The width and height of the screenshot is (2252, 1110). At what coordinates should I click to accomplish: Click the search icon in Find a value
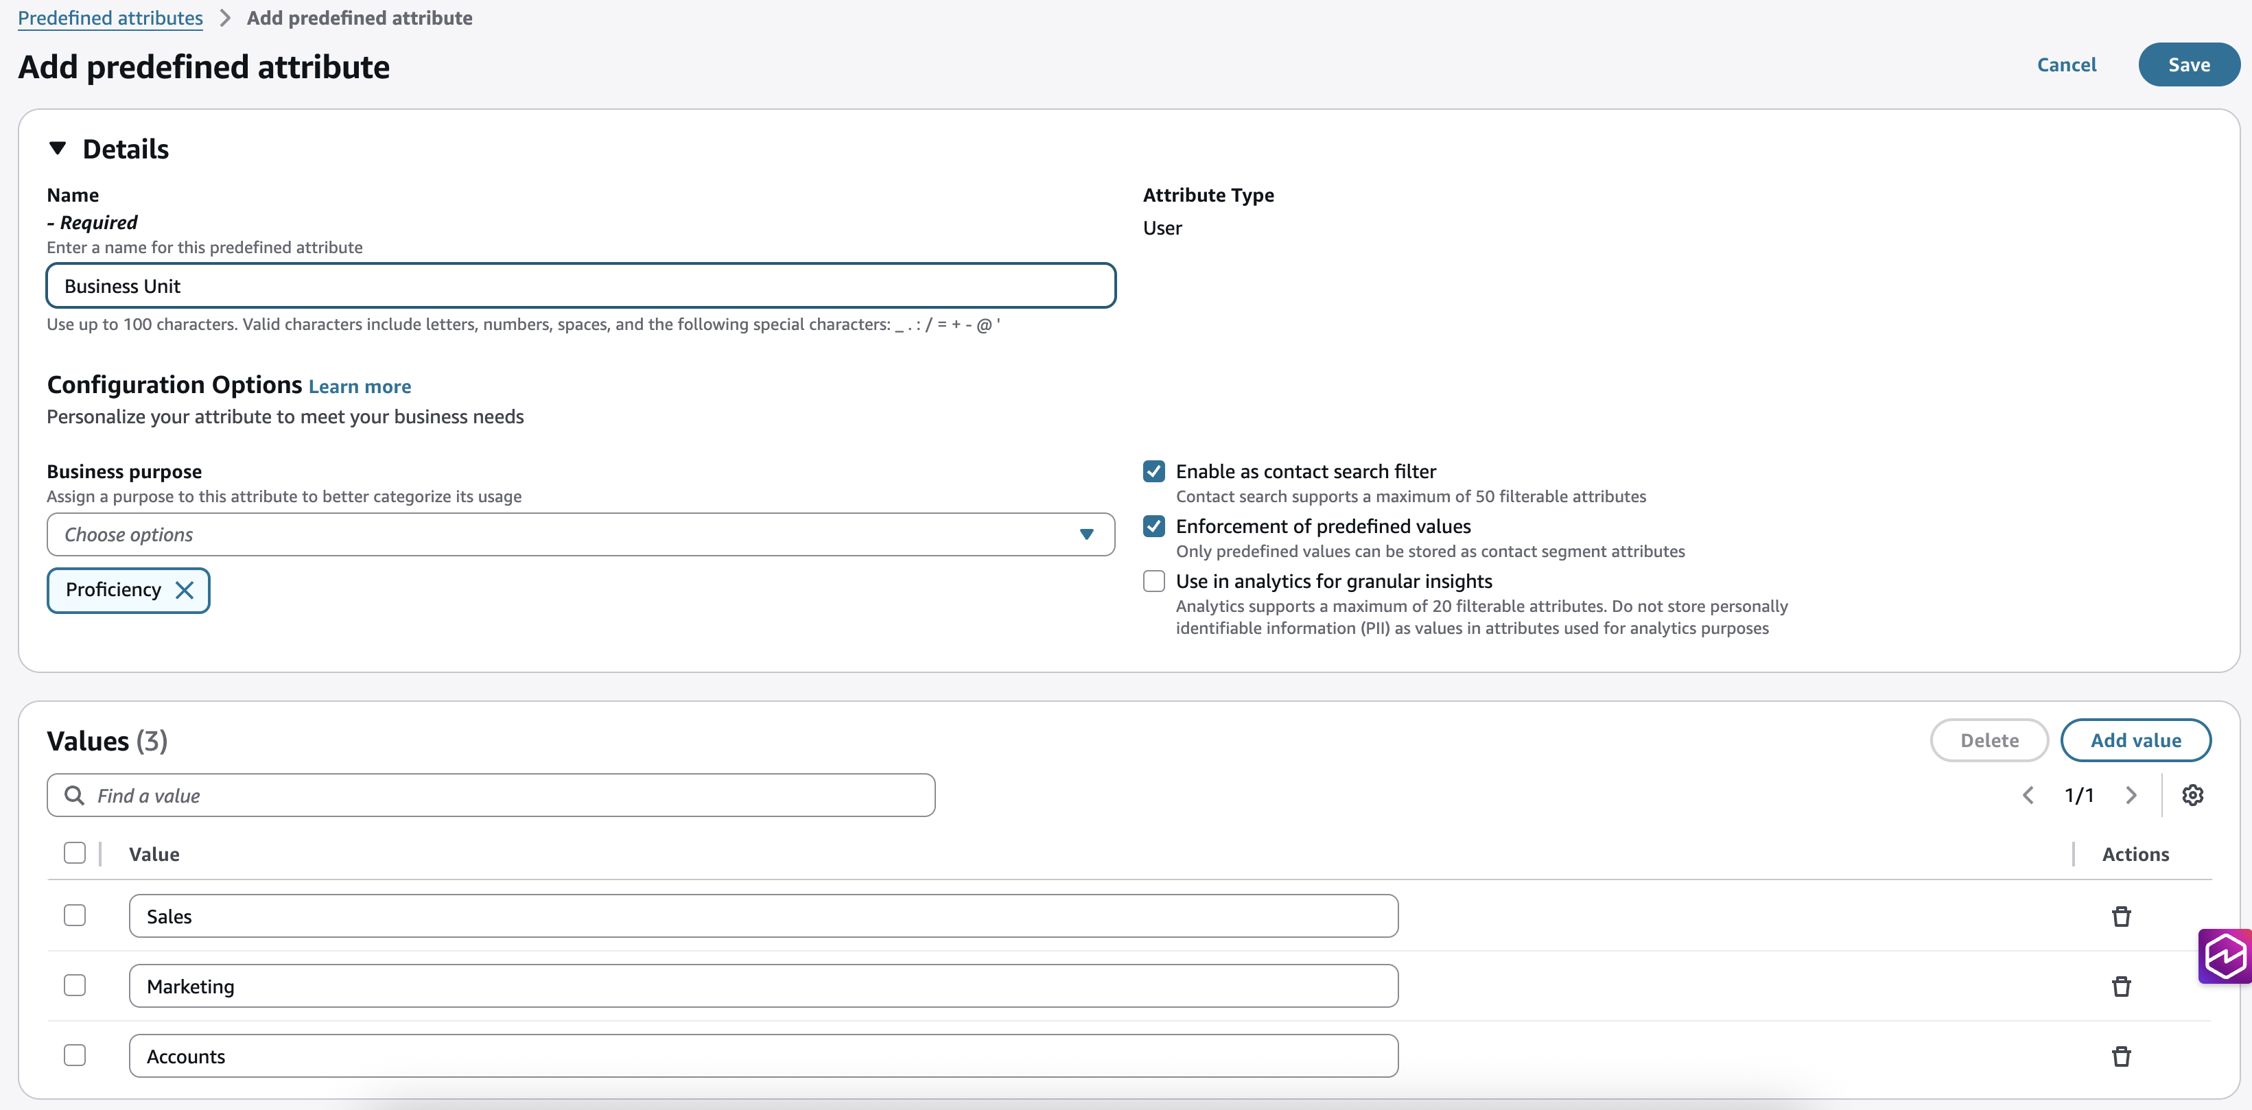click(x=75, y=794)
